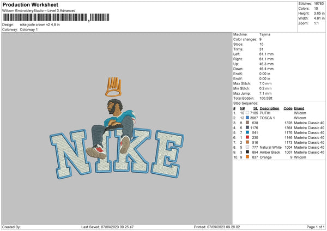Click the letter E of the NIKE design
This screenshot has height=231, width=327.
point(168,154)
